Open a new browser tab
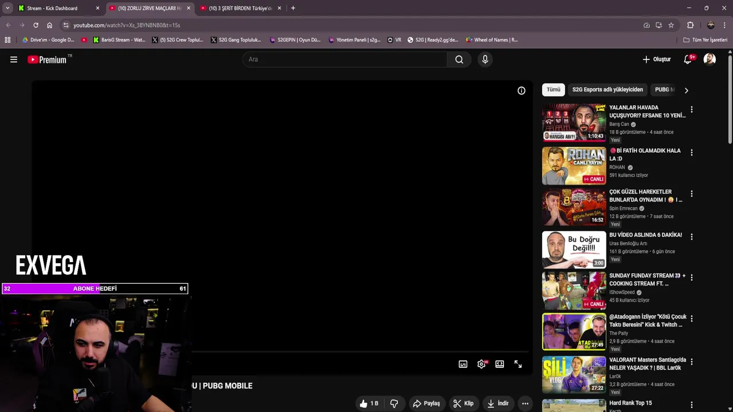Viewport: 733px width, 412px height. tap(293, 8)
